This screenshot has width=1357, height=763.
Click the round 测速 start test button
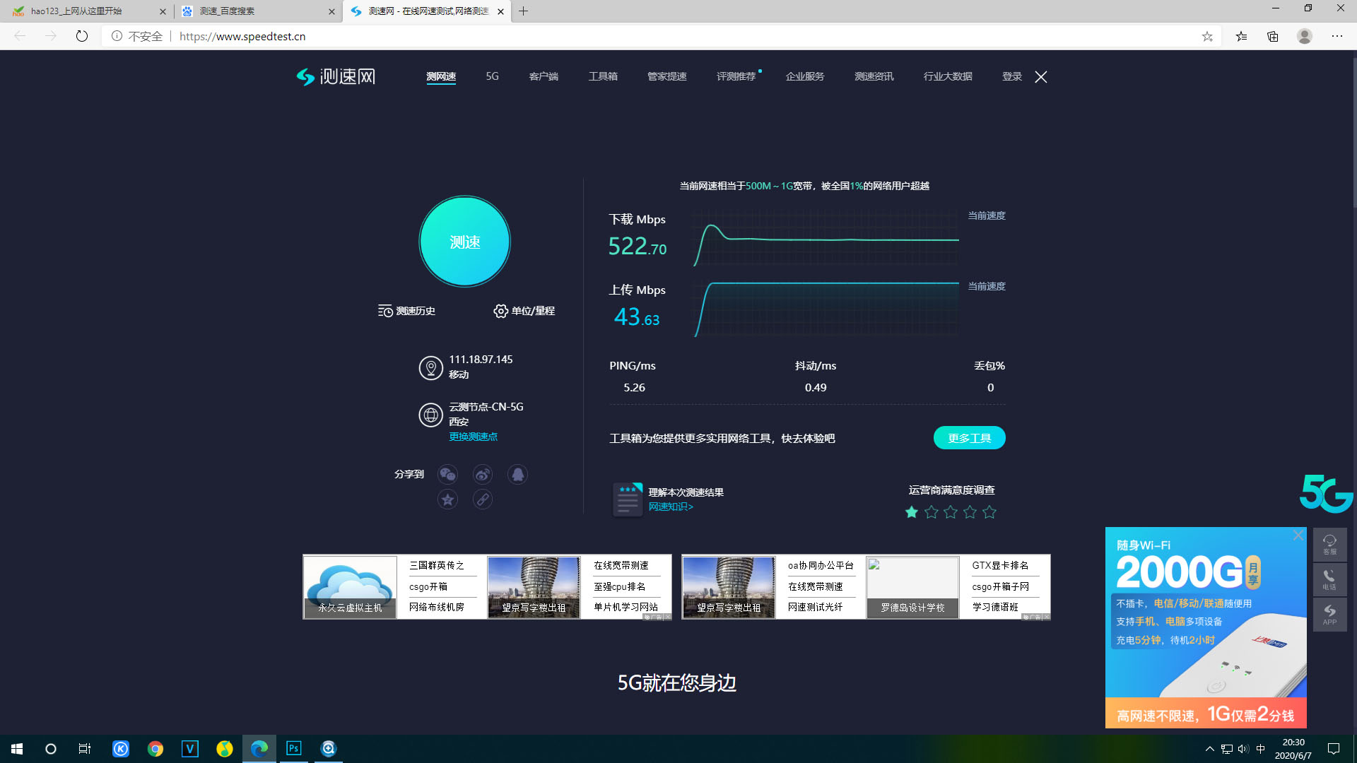point(464,242)
